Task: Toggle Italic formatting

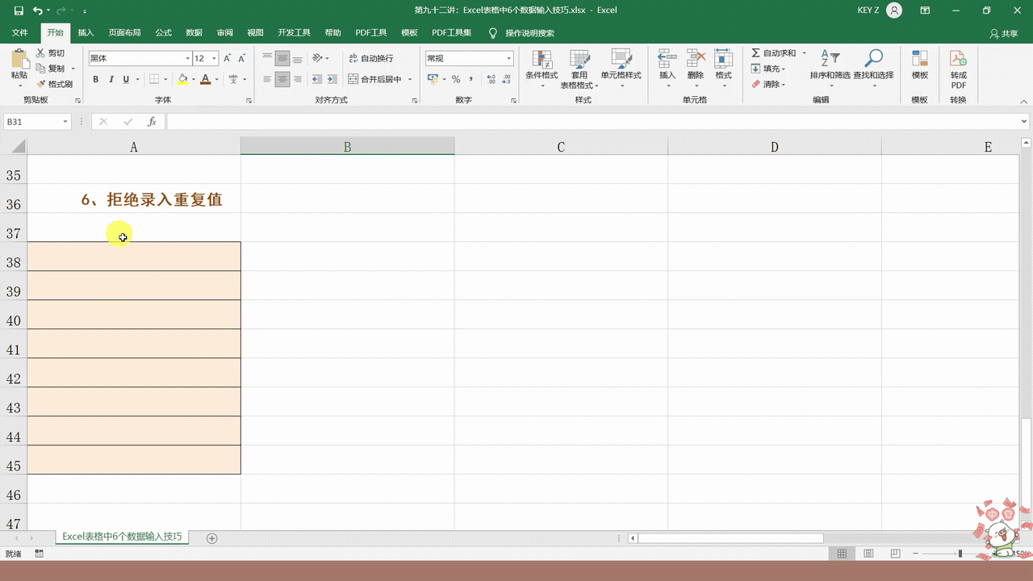Action: [x=111, y=79]
